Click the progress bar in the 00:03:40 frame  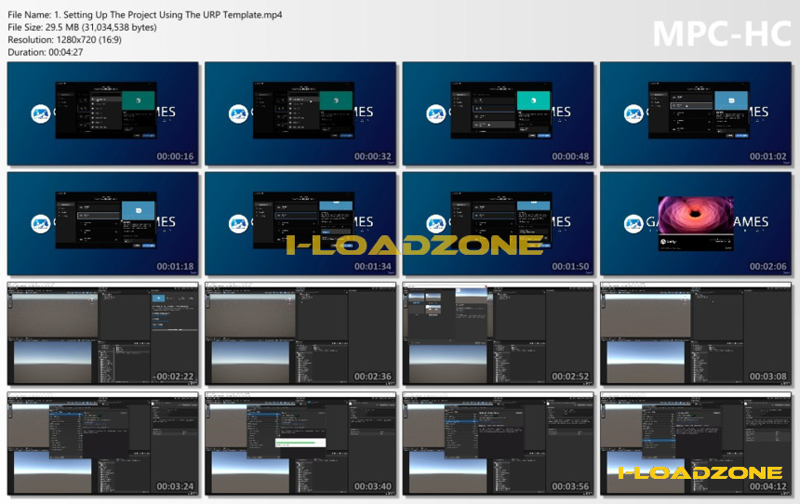[300, 443]
